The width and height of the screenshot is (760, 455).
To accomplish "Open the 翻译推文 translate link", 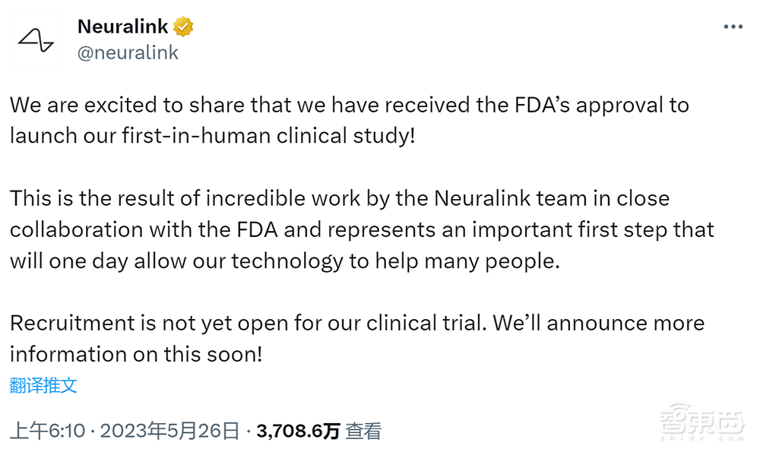I will (43, 385).
